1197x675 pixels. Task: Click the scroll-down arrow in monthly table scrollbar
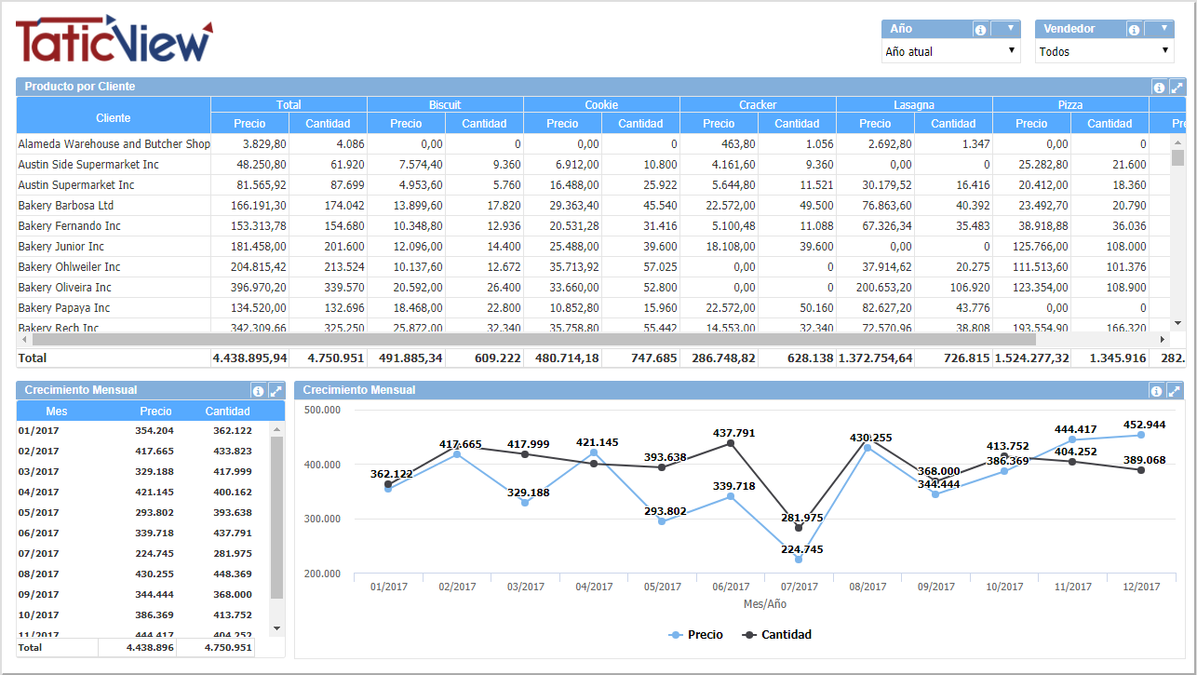click(x=276, y=628)
